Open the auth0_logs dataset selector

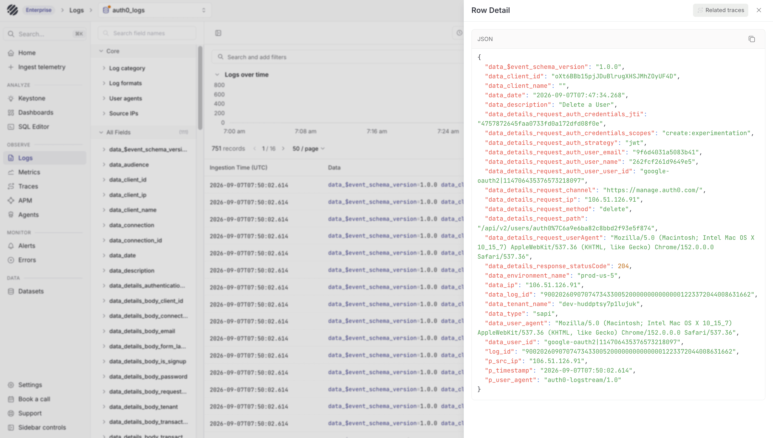tap(155, 10)
